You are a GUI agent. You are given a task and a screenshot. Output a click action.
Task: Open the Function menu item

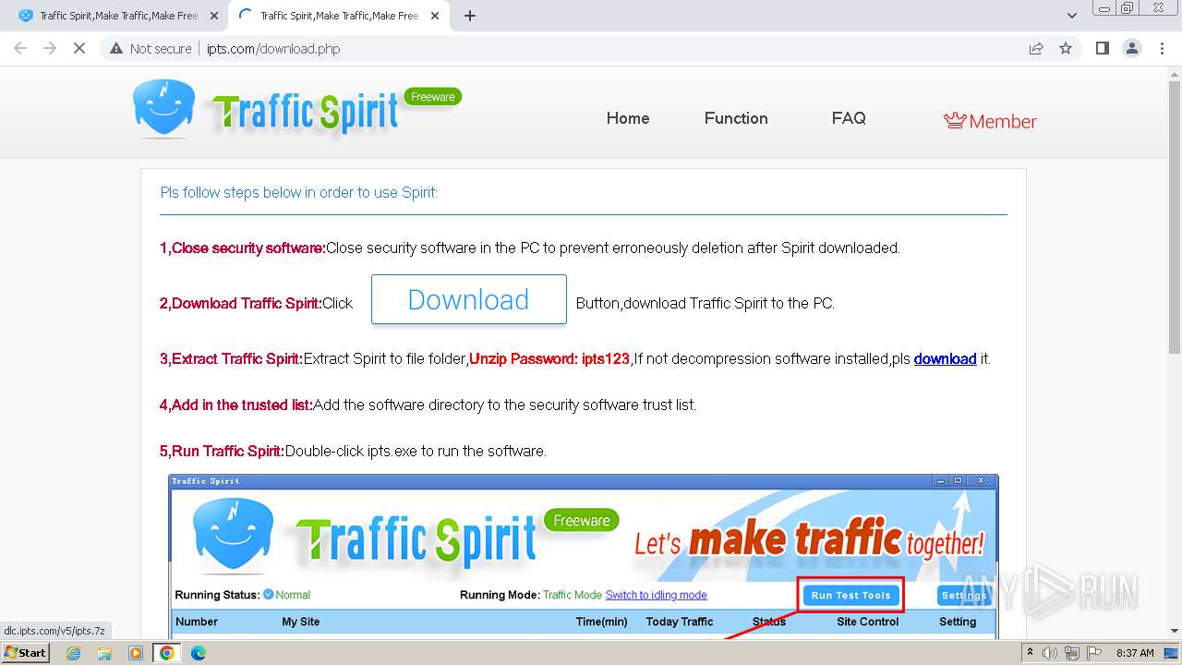tap(736, 118)
